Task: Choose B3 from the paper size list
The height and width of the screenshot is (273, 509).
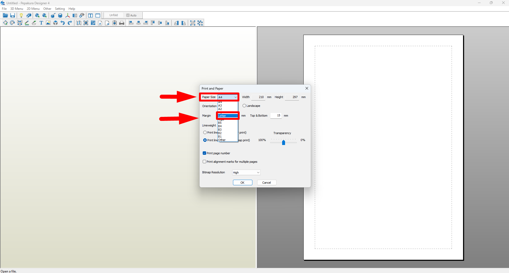Action: tap(228, 130)
